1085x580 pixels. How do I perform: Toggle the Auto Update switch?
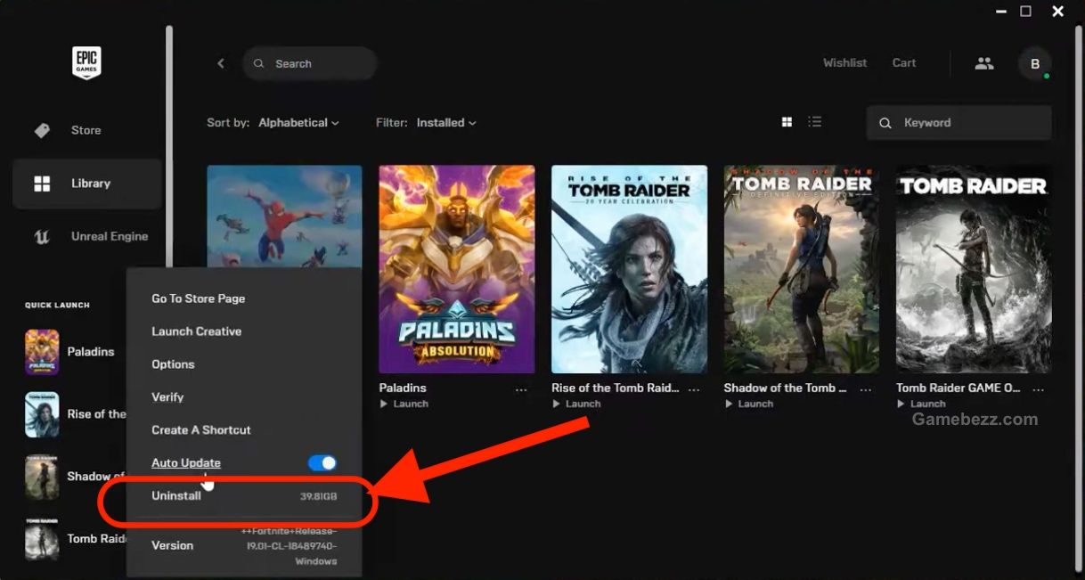coord(322,463)
